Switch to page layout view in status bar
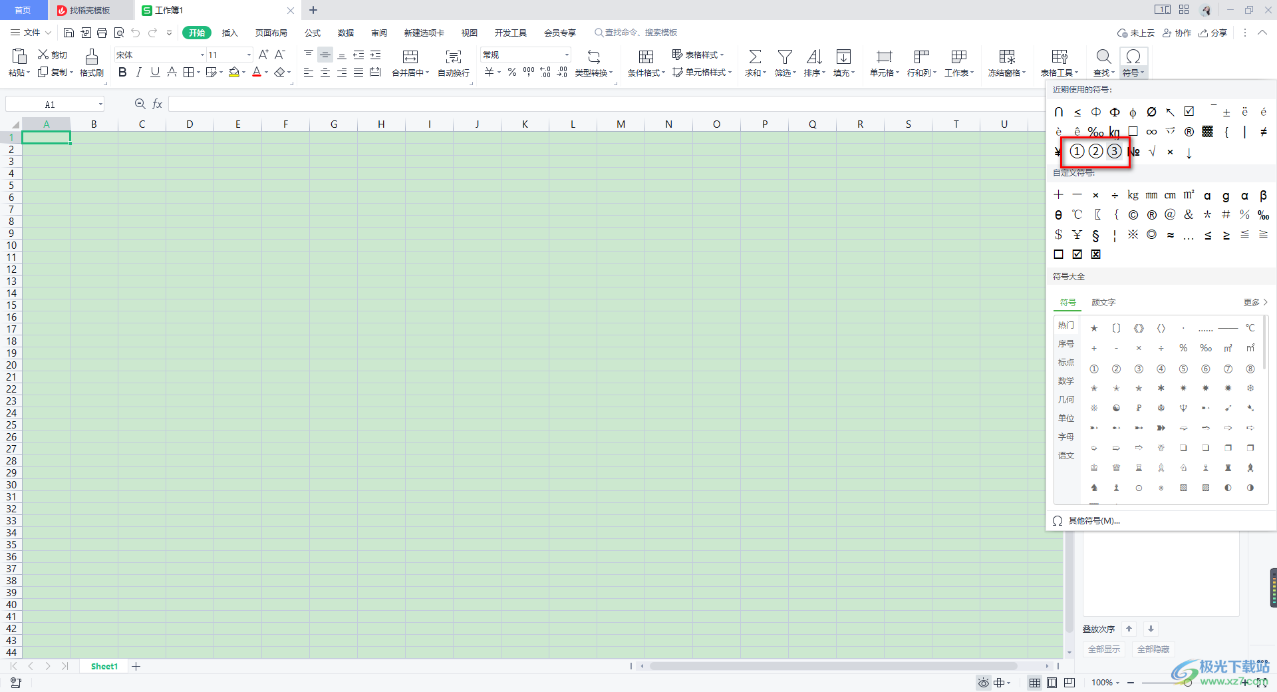The image size is (1277, 692). point(1052,683)
